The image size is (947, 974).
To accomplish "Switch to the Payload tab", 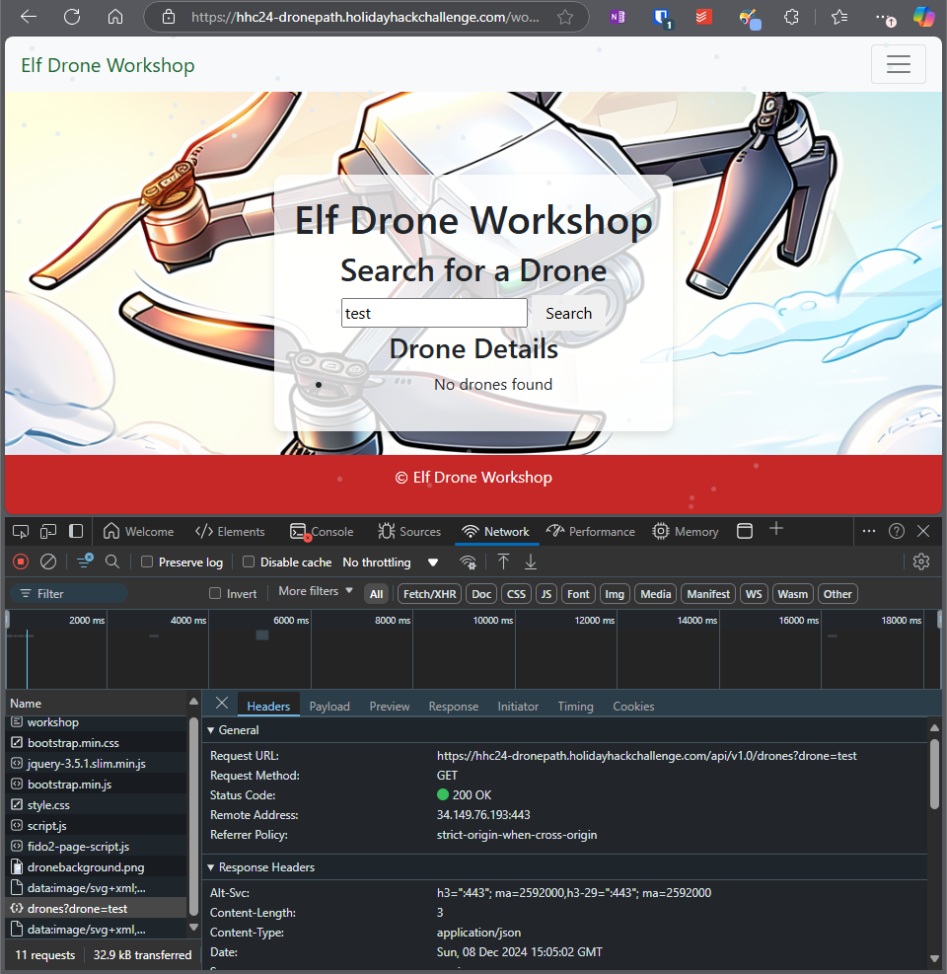I will click(329, 707).
